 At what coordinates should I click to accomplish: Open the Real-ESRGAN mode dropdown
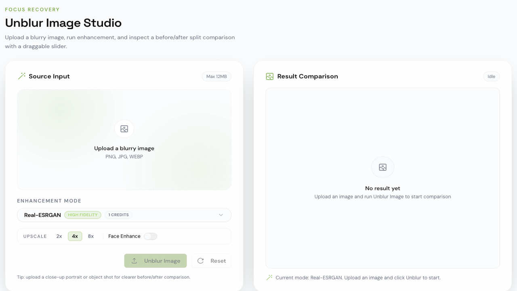[x=42, y=215]
